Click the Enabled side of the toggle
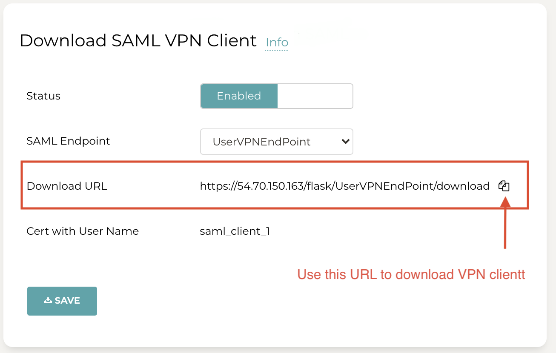This screenshot has width=556, height=353. [x=239, y=96]
